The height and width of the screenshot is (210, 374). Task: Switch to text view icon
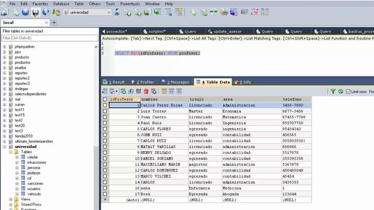coord(179,92)
